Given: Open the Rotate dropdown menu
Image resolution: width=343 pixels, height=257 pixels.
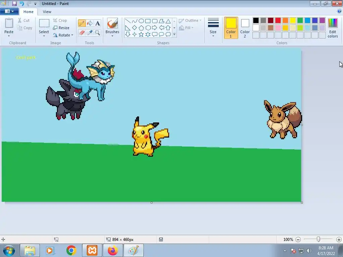Looking at the screenshot, I should click(63, 35).
